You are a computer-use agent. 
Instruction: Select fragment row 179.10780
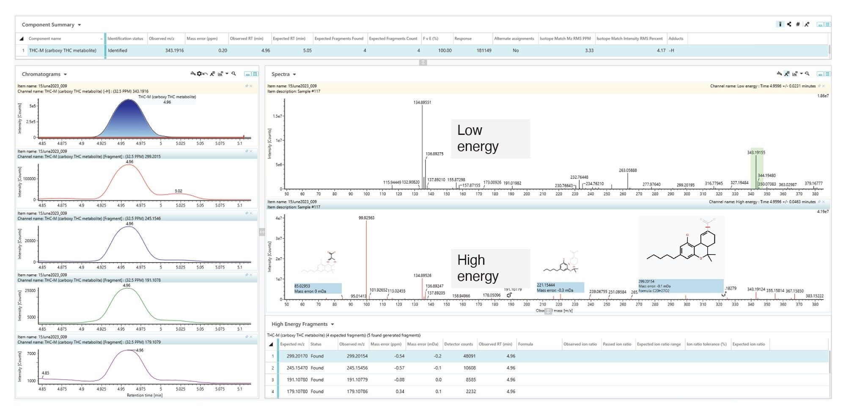548,392
